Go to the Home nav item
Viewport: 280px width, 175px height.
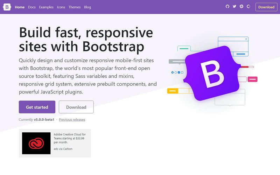point(20,7)
